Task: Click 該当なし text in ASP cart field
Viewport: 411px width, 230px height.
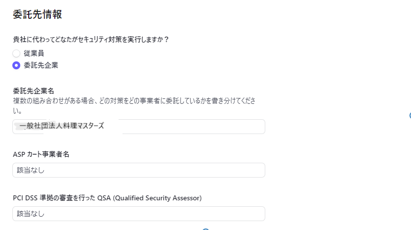Action: [x=31, y=170]
